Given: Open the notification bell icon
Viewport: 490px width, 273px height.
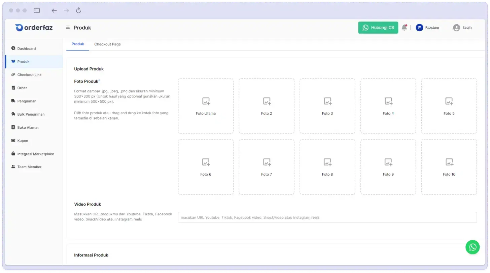Looking at the screenshot, I should (404, 28).
